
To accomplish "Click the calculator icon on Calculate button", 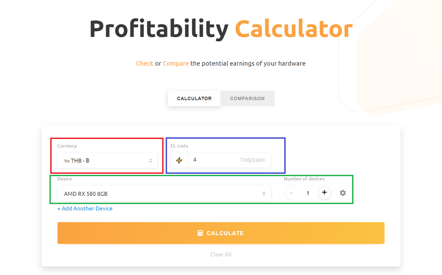I will pos(200,233).
